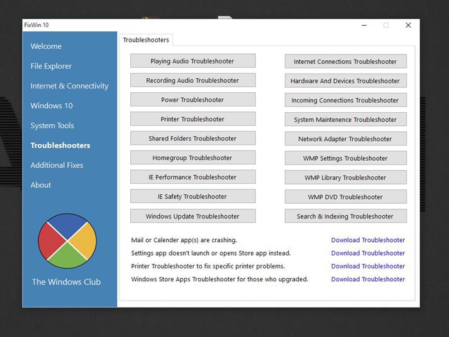The width and height of the screenshot is (449, 337).
Task: Open Network Adapter Troubleshooter
Action: (x=345, y=139)
